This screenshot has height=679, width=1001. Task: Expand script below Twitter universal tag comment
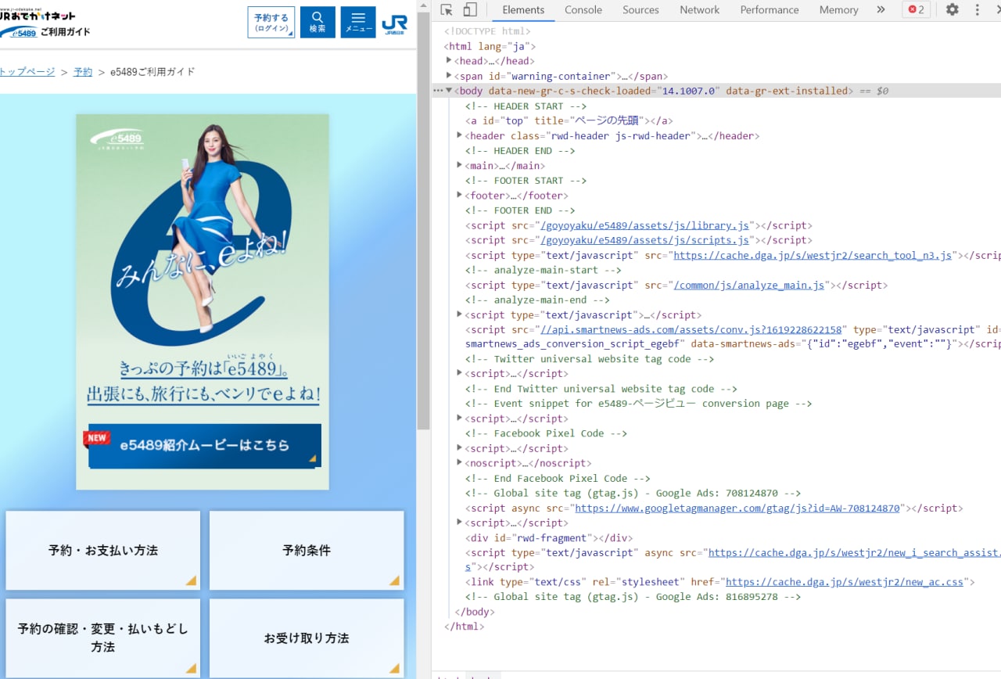pos(460,373)
